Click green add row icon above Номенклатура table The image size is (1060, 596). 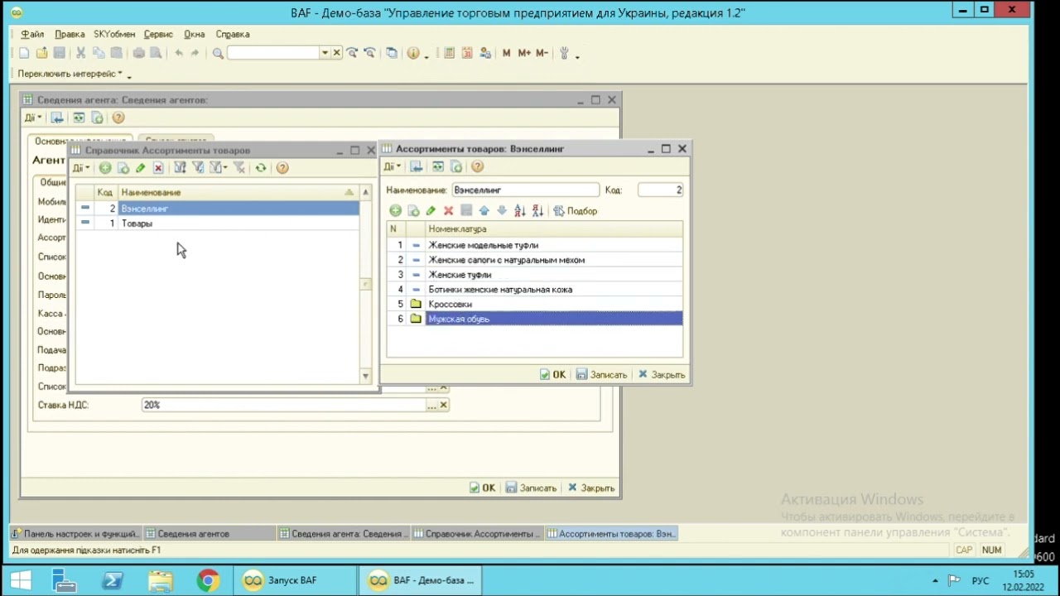coord(396,211)
